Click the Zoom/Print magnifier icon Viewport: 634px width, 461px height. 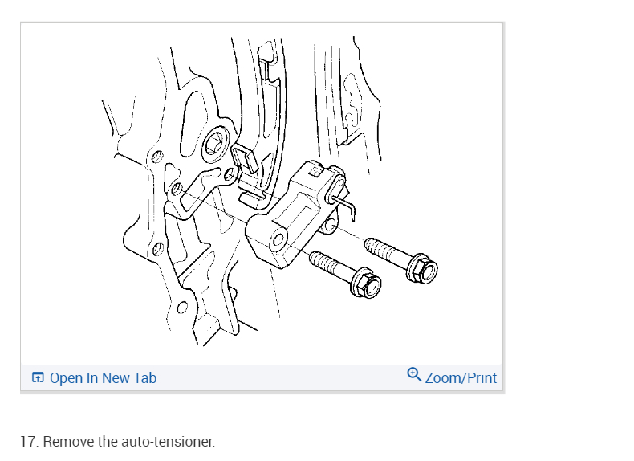pos(414,374)
